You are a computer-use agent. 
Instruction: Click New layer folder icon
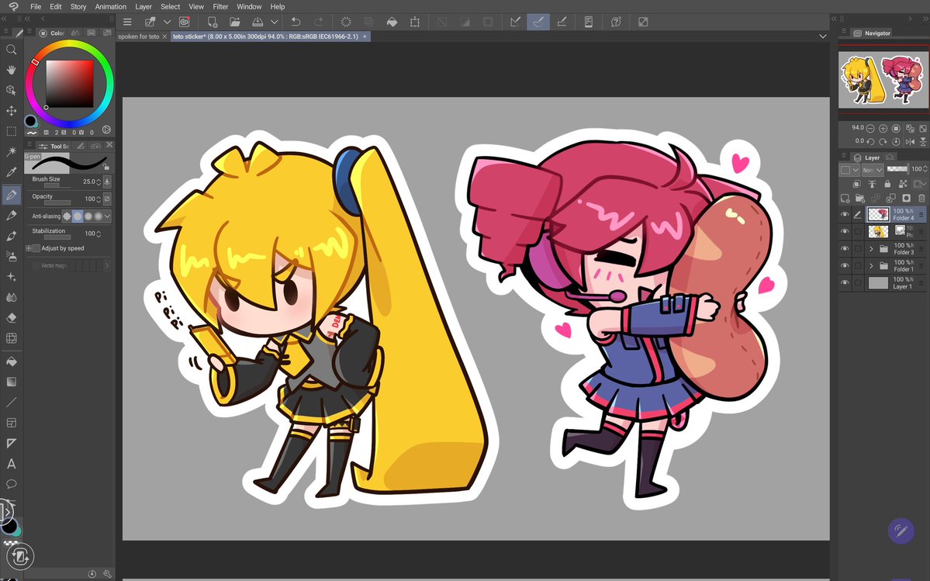[x=860, y=198]
